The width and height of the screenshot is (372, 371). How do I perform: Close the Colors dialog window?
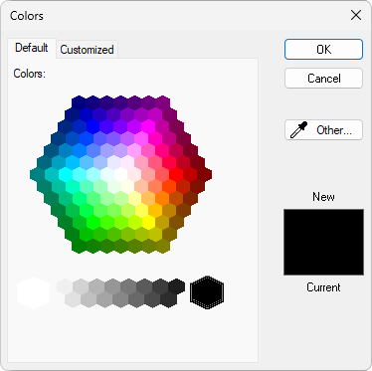[x=356, y=15]
